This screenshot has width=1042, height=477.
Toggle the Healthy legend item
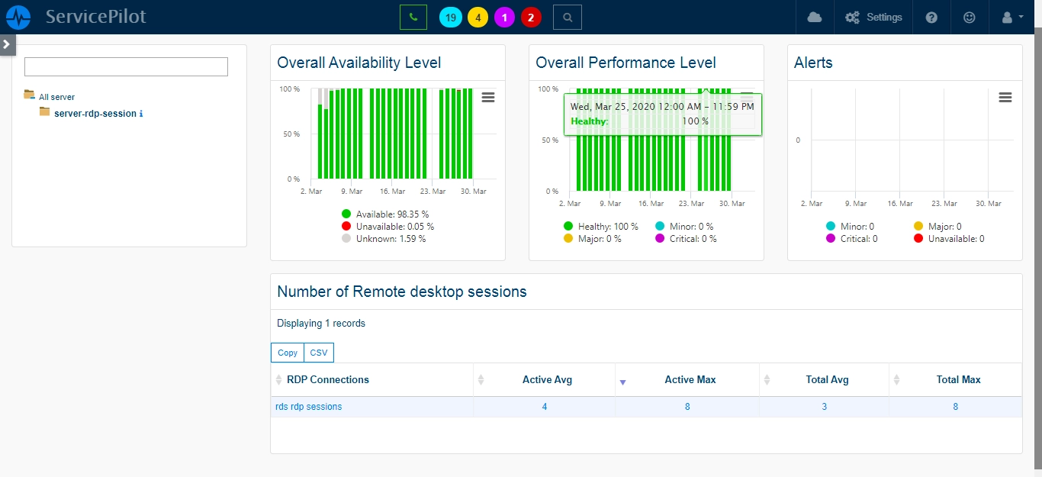(601, 226)
